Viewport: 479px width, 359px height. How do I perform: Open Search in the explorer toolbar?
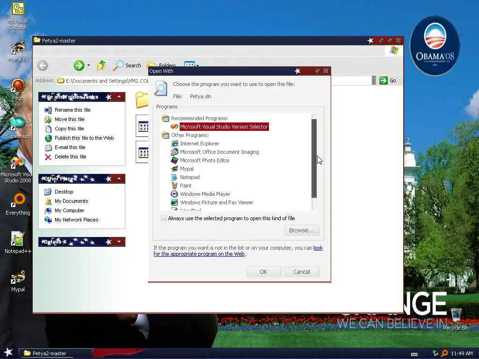(x=127, y=65)
